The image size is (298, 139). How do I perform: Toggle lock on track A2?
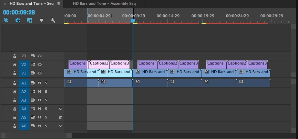[x=14, y=92]
